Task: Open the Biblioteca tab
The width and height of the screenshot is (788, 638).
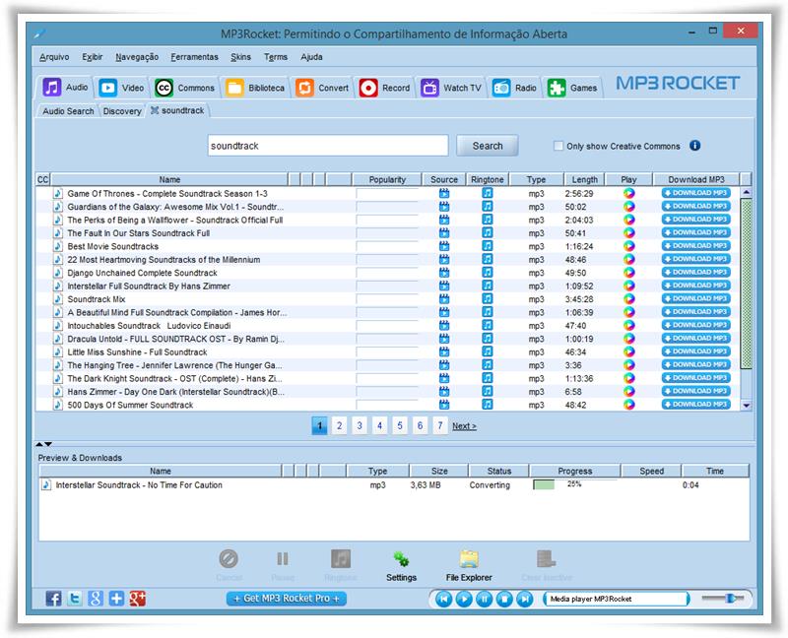Action: coord(255,88)
